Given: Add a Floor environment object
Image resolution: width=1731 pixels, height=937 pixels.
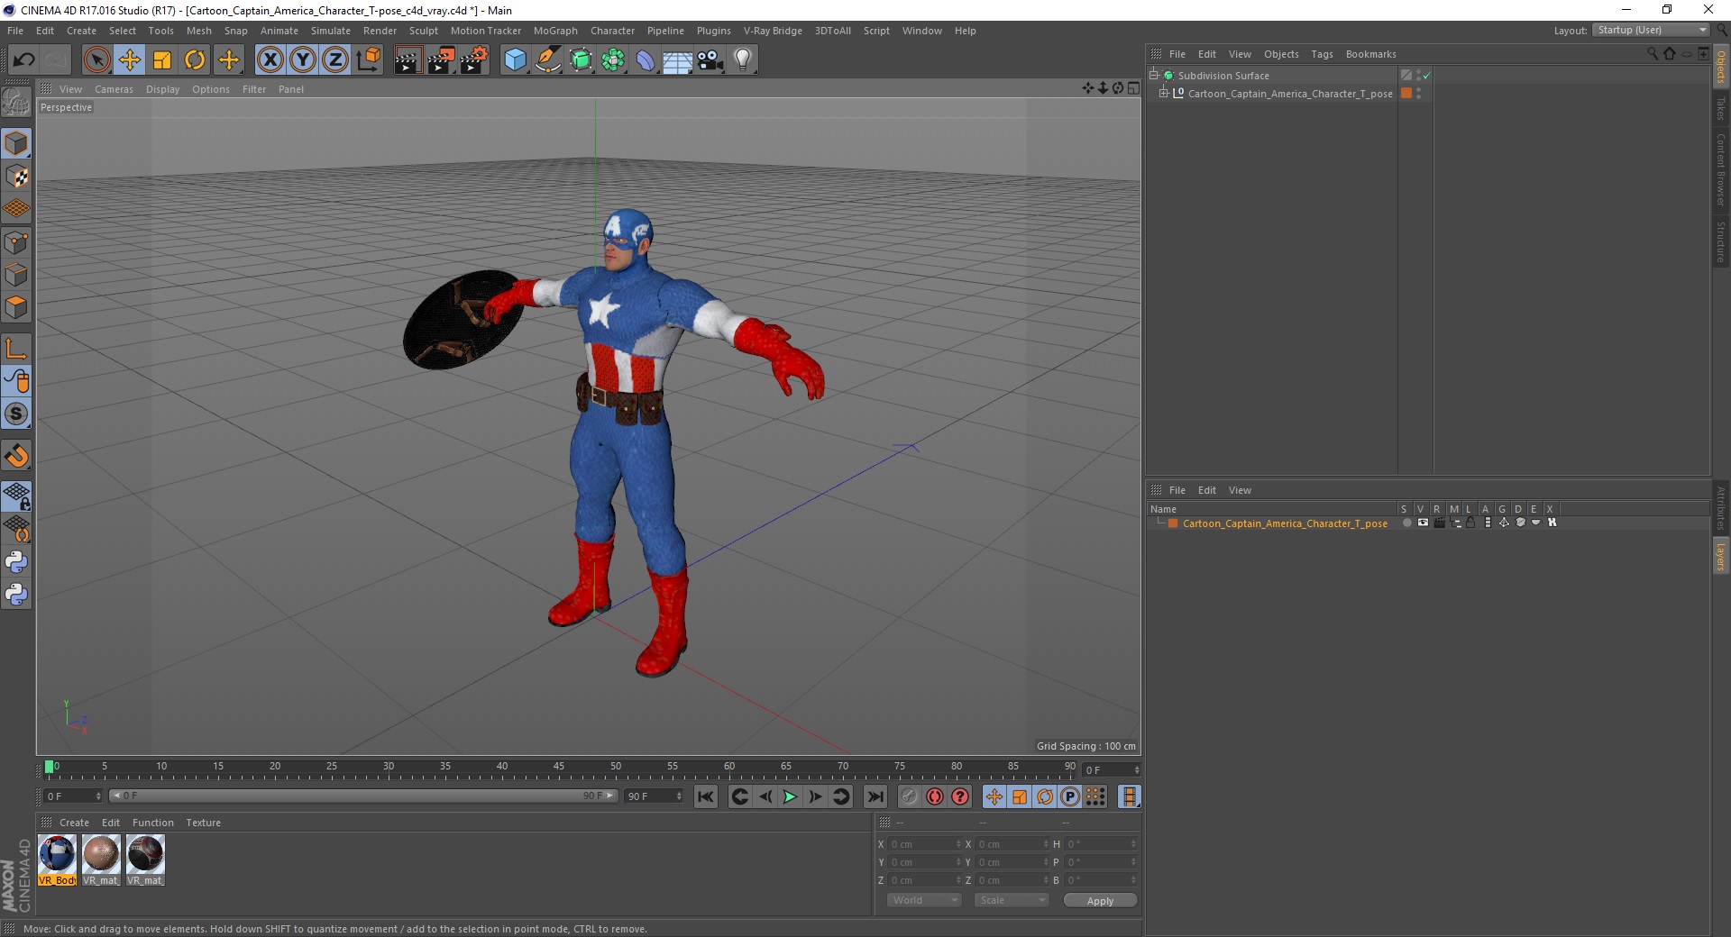Looking at the screenshot, I should (x=678, y=60).
